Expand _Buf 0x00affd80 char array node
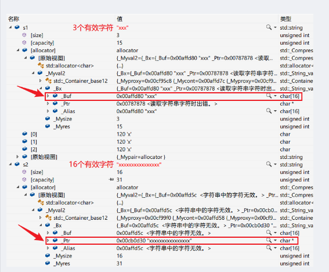Viewport: 329px width, 272px height. (x=48, y=96)
